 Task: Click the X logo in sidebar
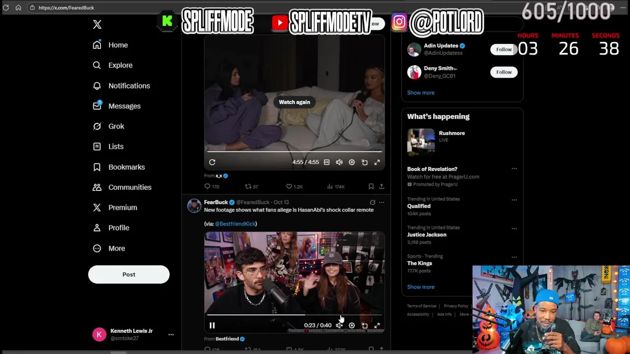(97, 25)
